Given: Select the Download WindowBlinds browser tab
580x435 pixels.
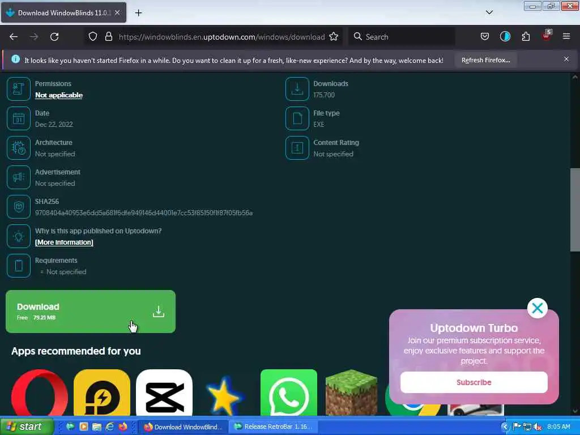Looking at the screenshot, I should 63,12.
